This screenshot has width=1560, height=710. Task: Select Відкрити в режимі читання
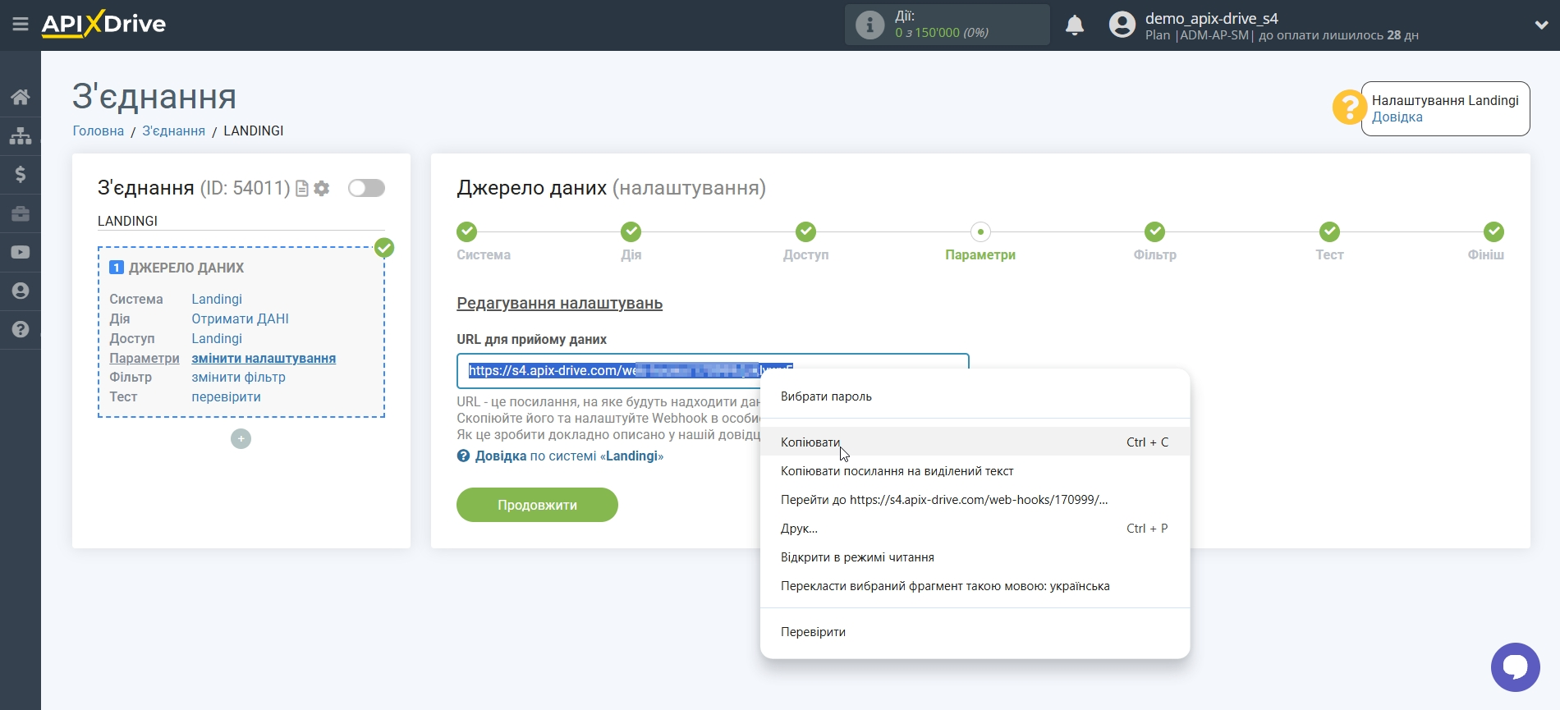(975, 557)
